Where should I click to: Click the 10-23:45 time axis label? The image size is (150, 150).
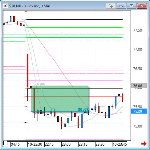pyautogui.click(x=120, y=144)
